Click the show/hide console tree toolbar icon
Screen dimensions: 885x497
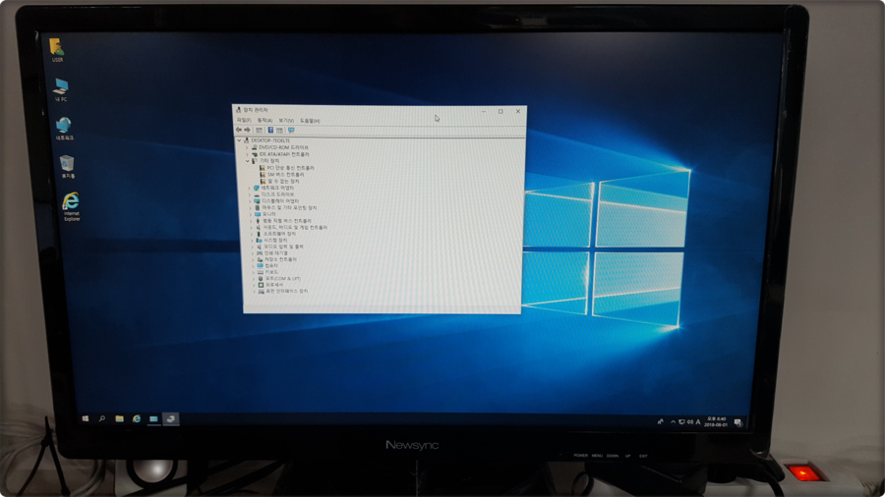pos(259,131)
